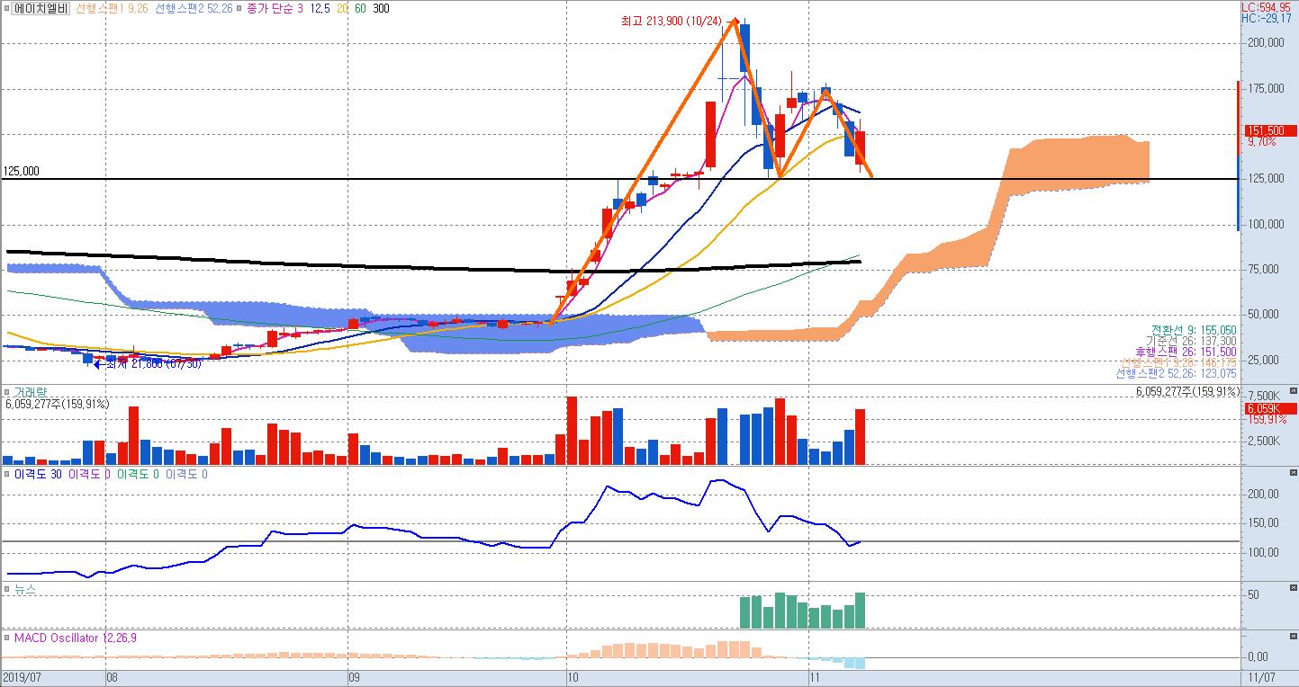Select the 선행스팬2 52,26 indicator label

pos(194,8)
